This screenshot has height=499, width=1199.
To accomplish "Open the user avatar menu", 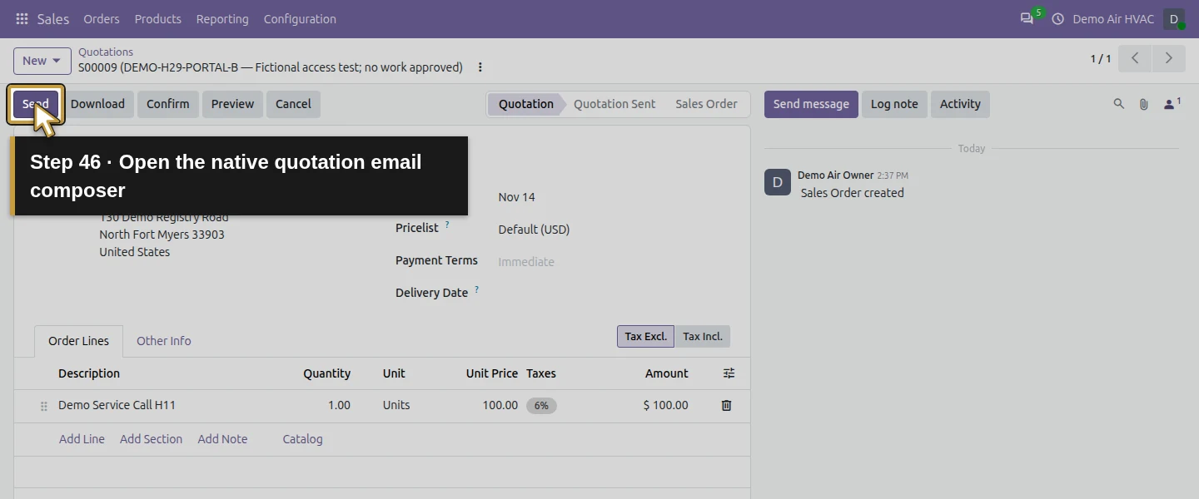I will (x=1173, y=18).
